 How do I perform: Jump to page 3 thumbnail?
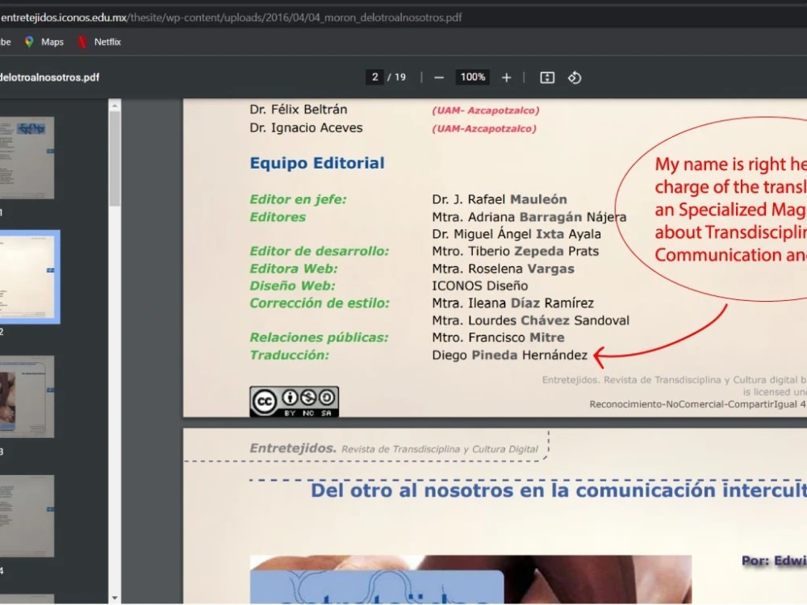[x=27, y=397]
